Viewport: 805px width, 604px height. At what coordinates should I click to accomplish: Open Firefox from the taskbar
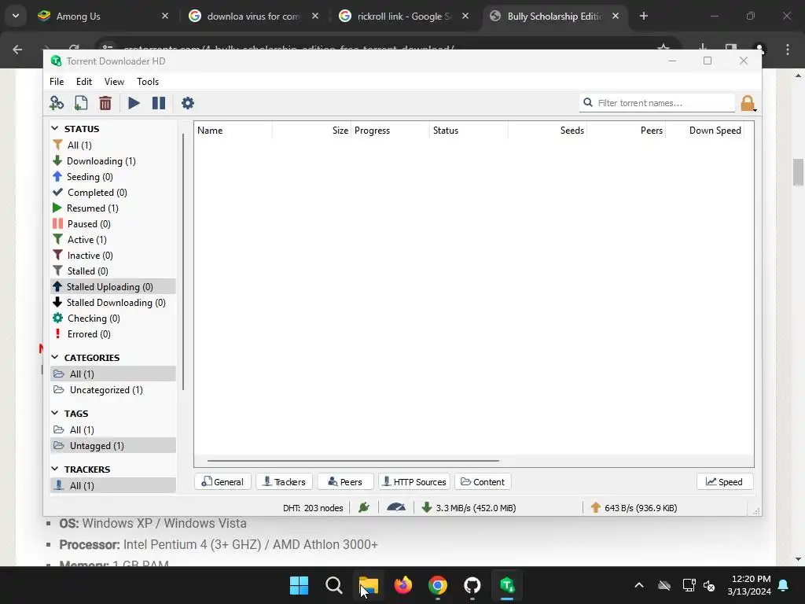[403, 585]
